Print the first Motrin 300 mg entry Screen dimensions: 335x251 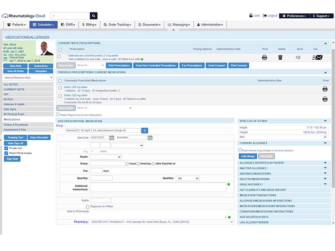tap(325, 89)
